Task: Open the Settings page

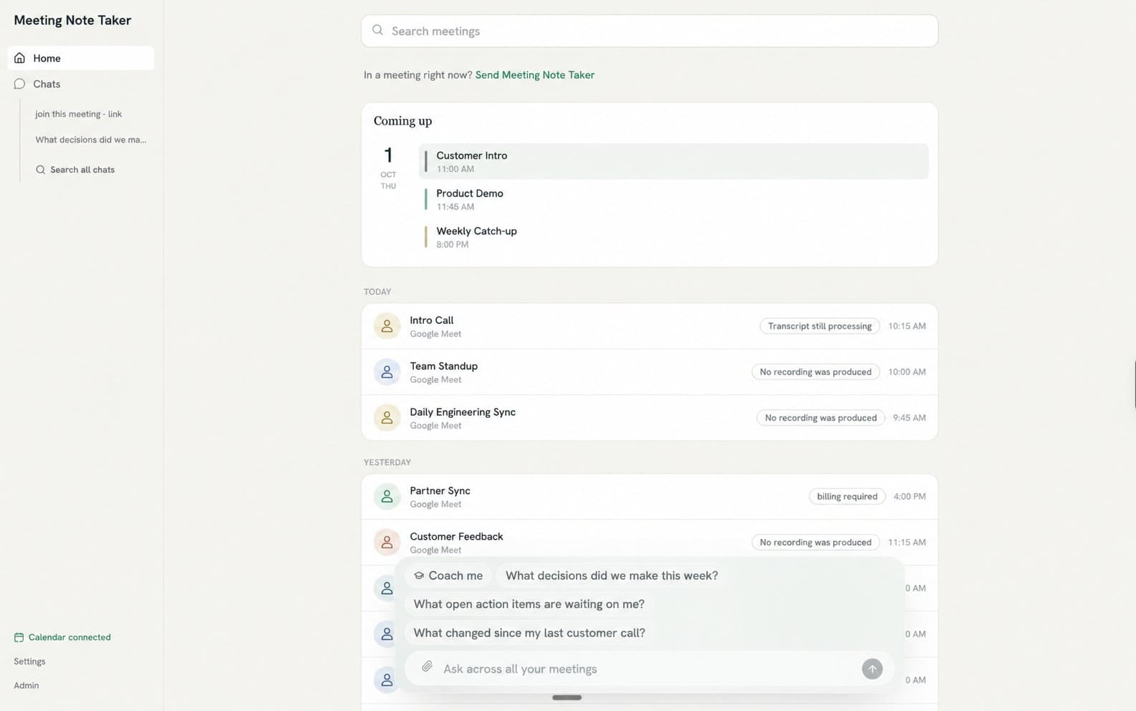Action: pos(29,662)
